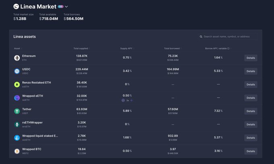Open Details for Tether
Screen dimensions: 274x164
click(251, 111)
